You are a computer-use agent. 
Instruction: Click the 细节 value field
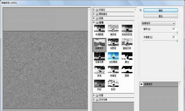(x=174, y=29)
